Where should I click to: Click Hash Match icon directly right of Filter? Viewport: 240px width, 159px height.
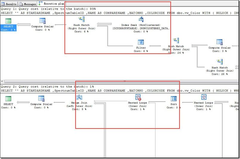(176, 41)
